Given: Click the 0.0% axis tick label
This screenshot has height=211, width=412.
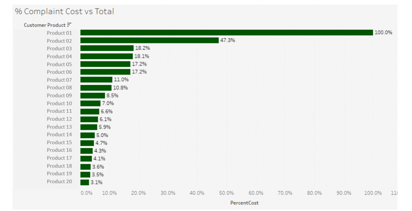Looking at the screenshot, I should click(87, 193).
